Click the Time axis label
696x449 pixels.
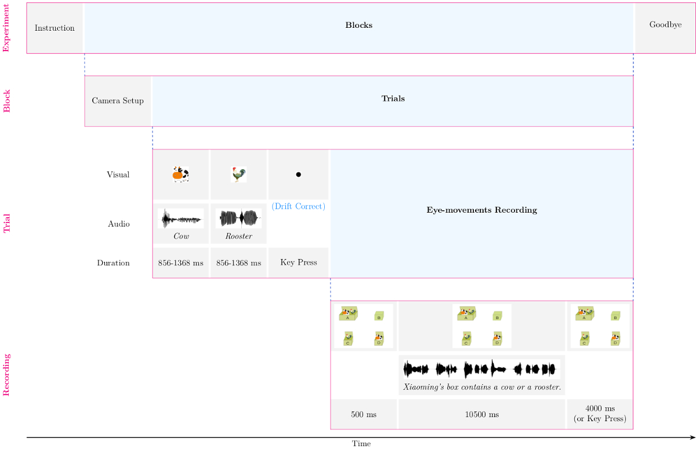click(361, 444)
